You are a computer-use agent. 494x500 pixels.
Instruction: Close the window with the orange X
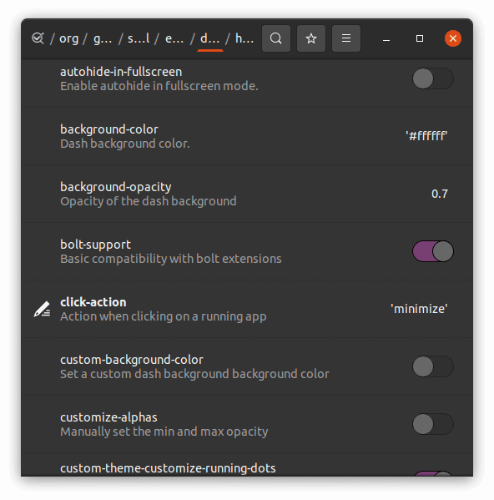click(x=453, y=39)
